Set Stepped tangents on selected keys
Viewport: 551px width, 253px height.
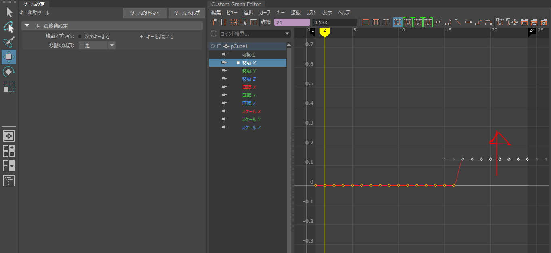tap(478, 22)
